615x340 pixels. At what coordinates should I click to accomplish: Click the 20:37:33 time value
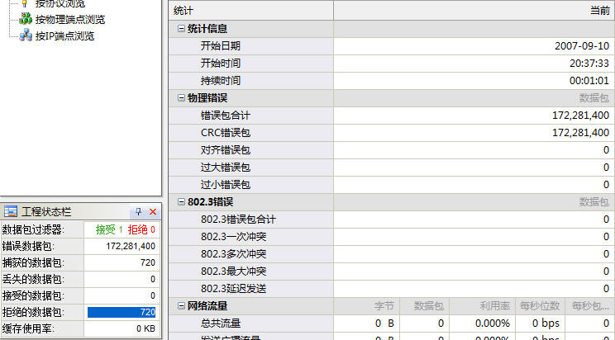[x=589, y=63]
